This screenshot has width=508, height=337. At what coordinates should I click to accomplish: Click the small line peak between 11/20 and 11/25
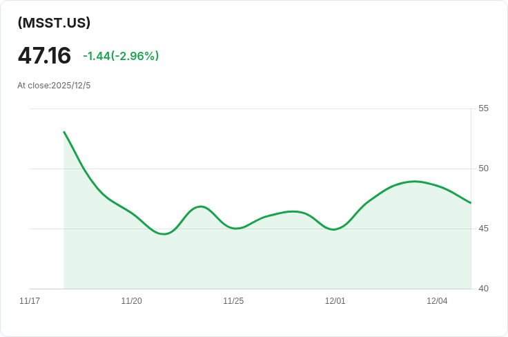200,206
